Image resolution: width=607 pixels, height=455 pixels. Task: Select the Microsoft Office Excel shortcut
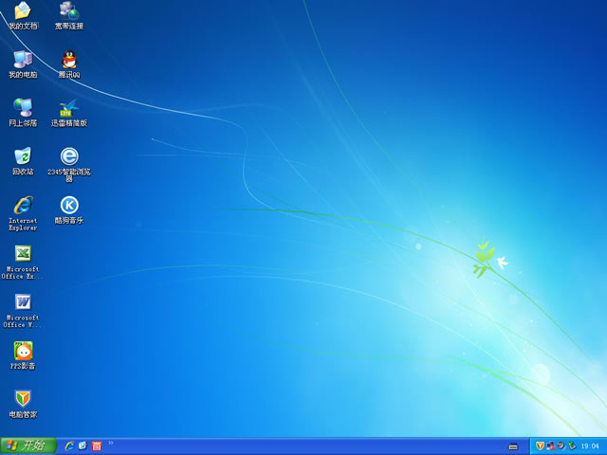point(23,254)
